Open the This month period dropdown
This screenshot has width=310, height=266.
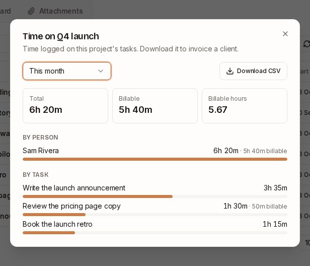[x=67, y=71]
